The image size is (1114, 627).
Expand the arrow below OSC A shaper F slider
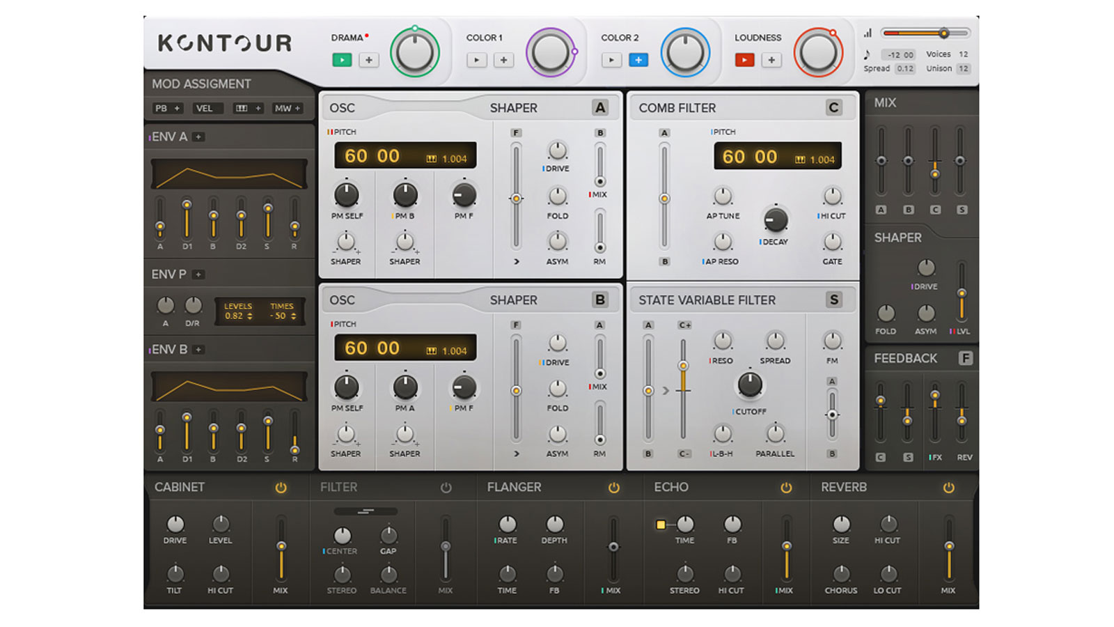coord(517,262)
